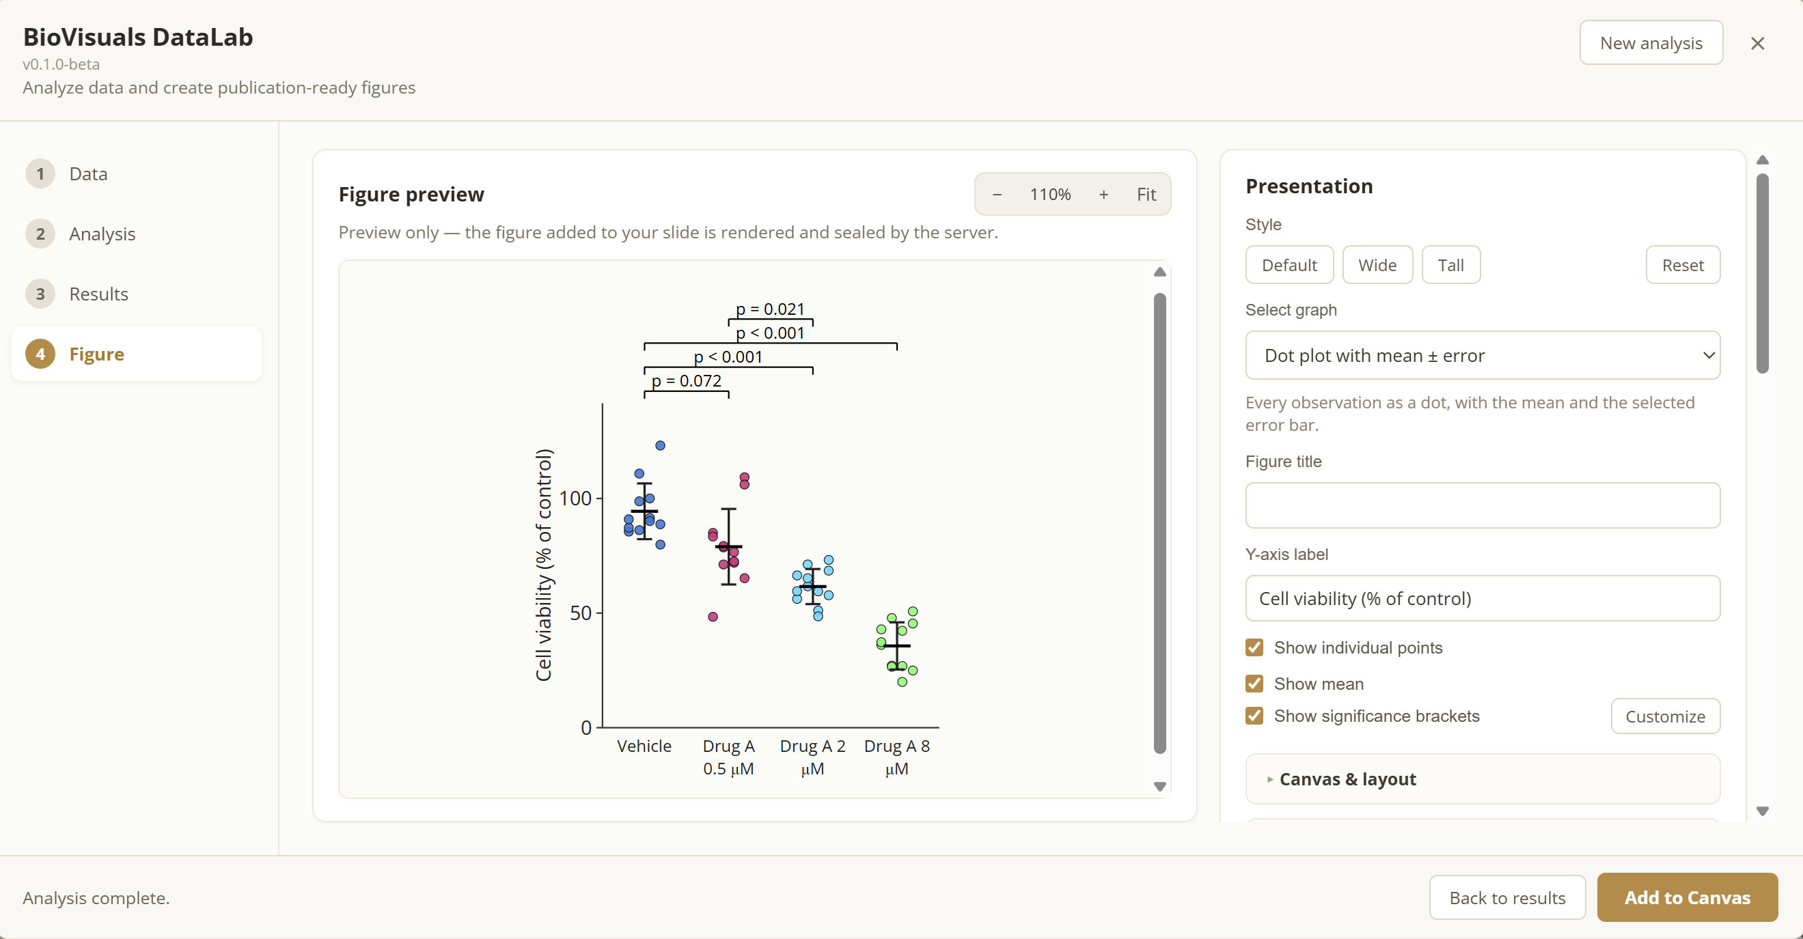Click the p = 0.072 bracket label
Image resolution: width=1803 pixels, height=939 pixels.
coord(686,380)
